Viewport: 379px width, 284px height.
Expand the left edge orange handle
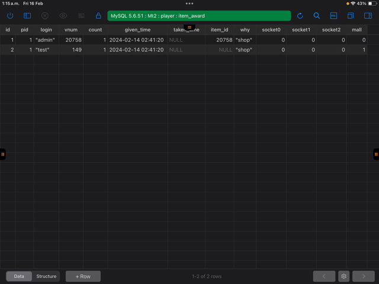pos(2,154)
